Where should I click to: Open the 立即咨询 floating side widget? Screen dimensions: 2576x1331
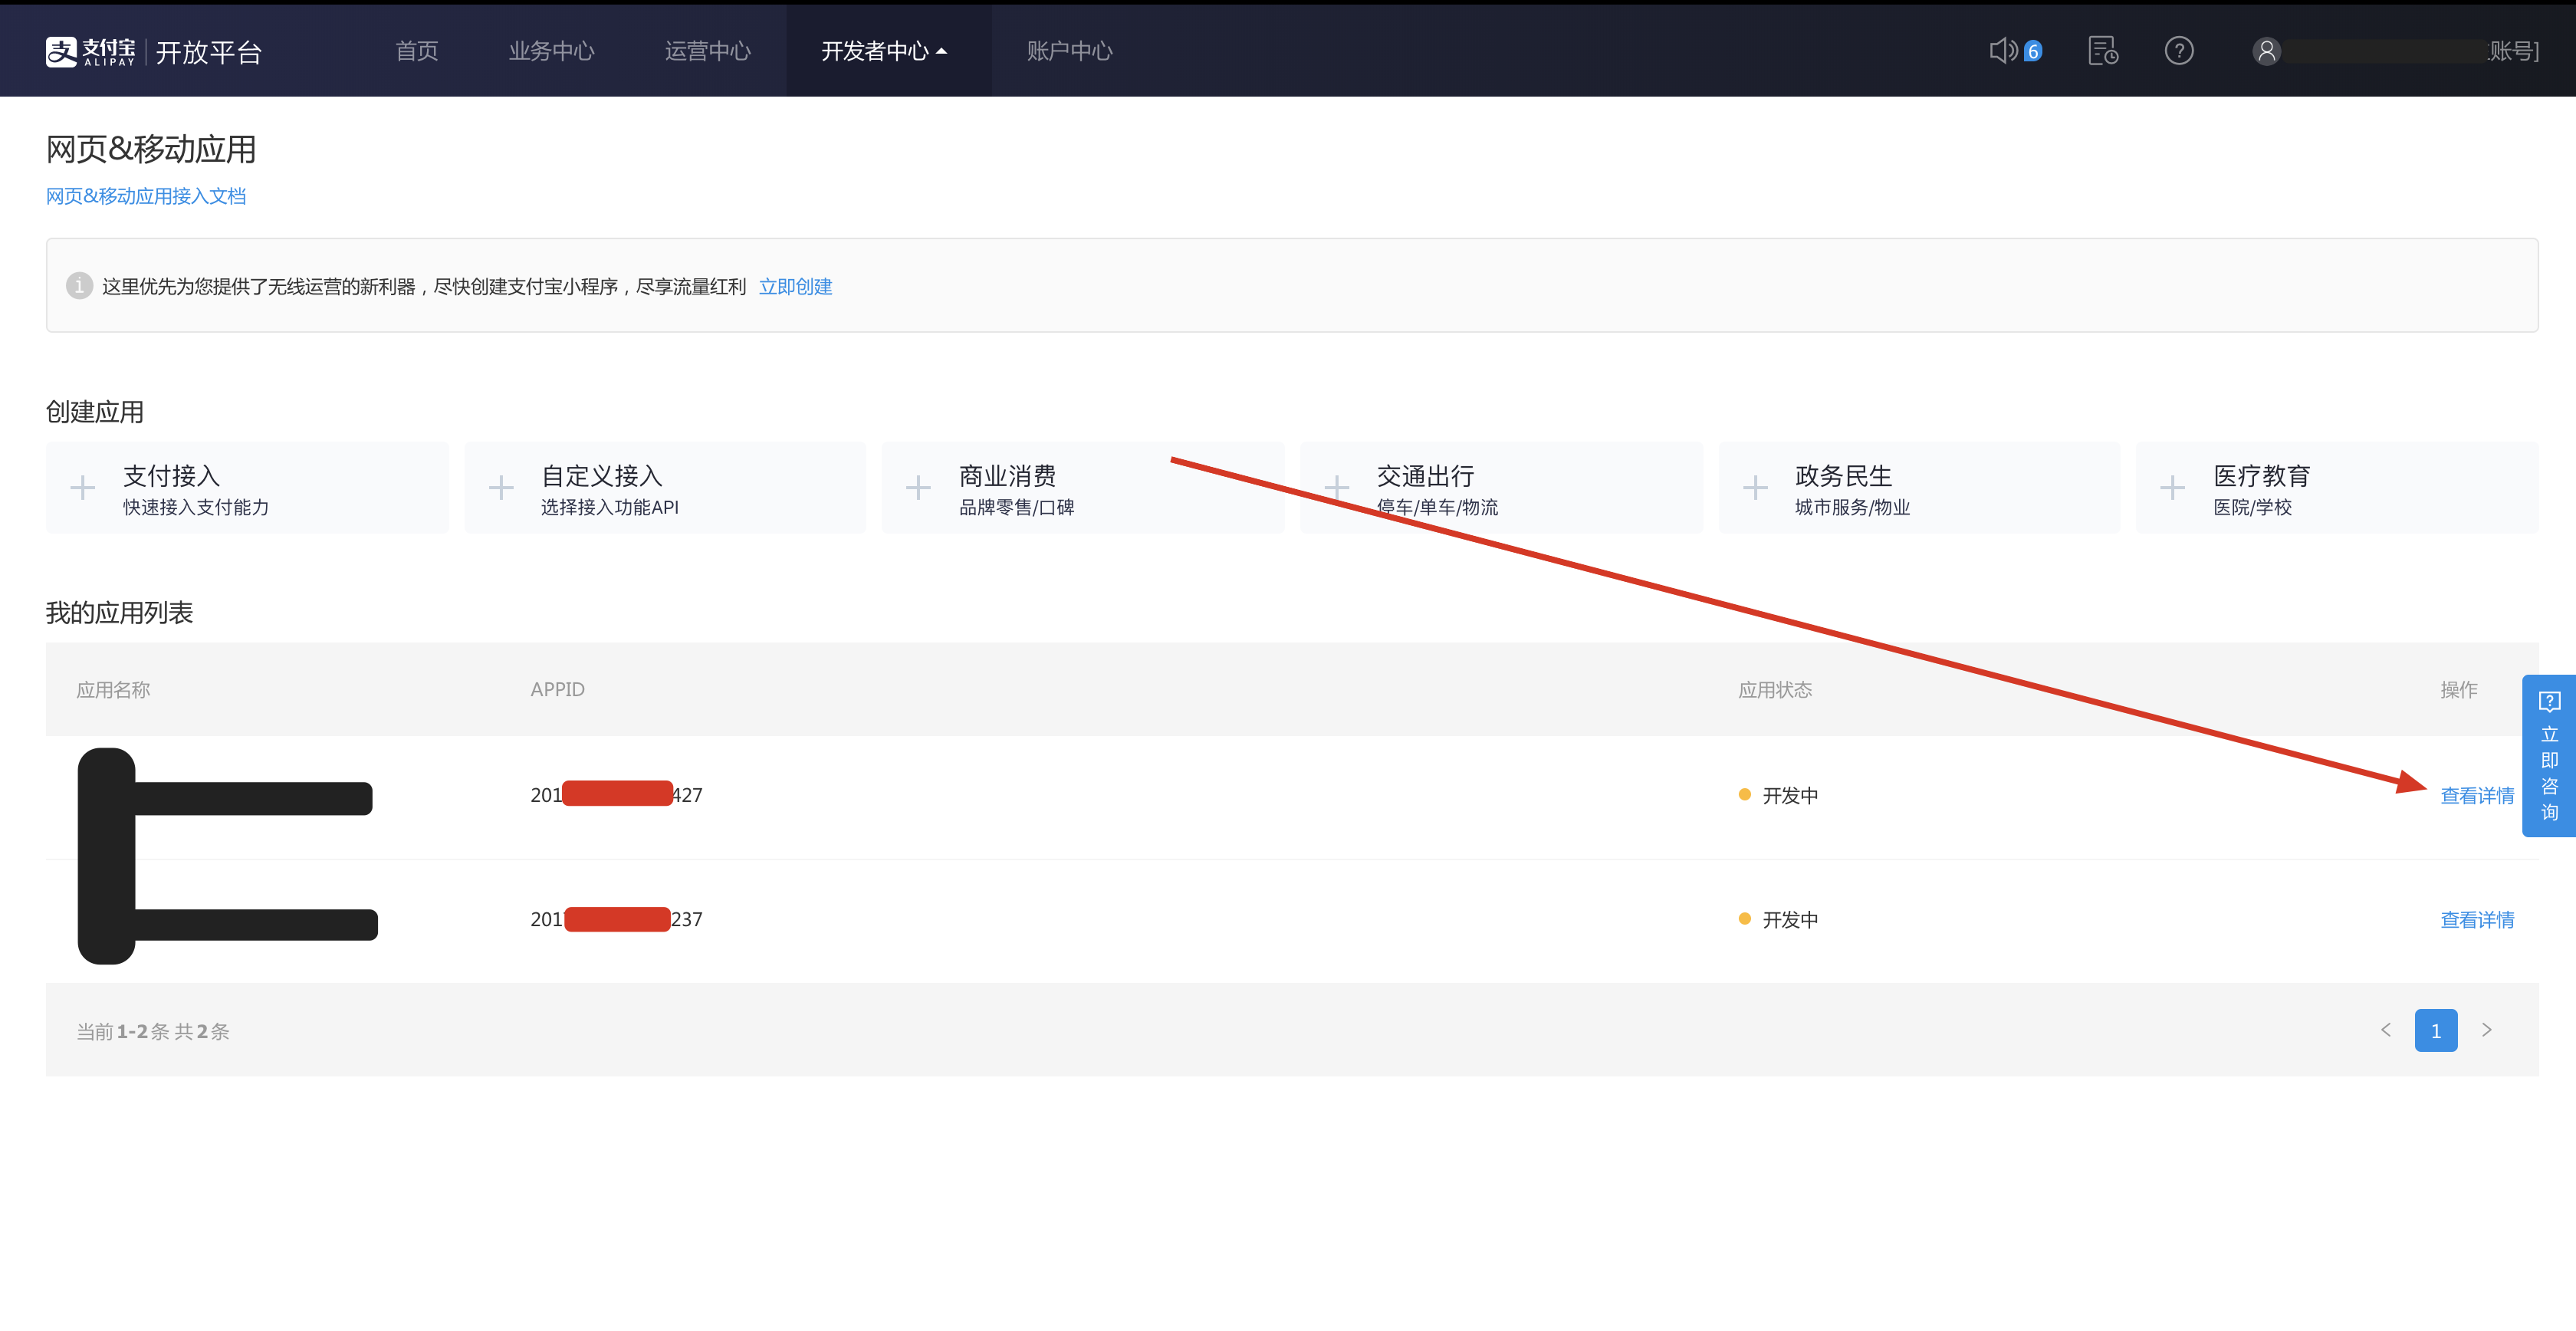tap(2548, 756)
